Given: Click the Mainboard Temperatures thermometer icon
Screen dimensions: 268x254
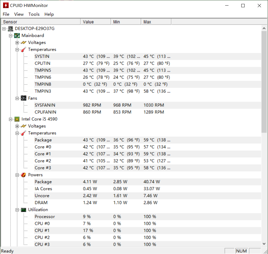Looking at the screenshot, I should (x=23, y=49).
